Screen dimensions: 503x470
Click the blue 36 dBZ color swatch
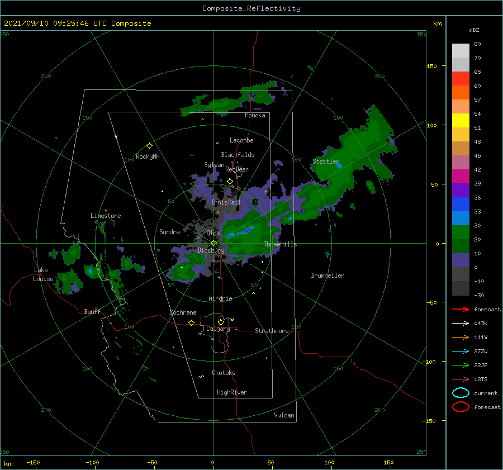461,204
